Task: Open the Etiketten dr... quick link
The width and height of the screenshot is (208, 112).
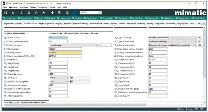Action: click(x=122, y=18)
